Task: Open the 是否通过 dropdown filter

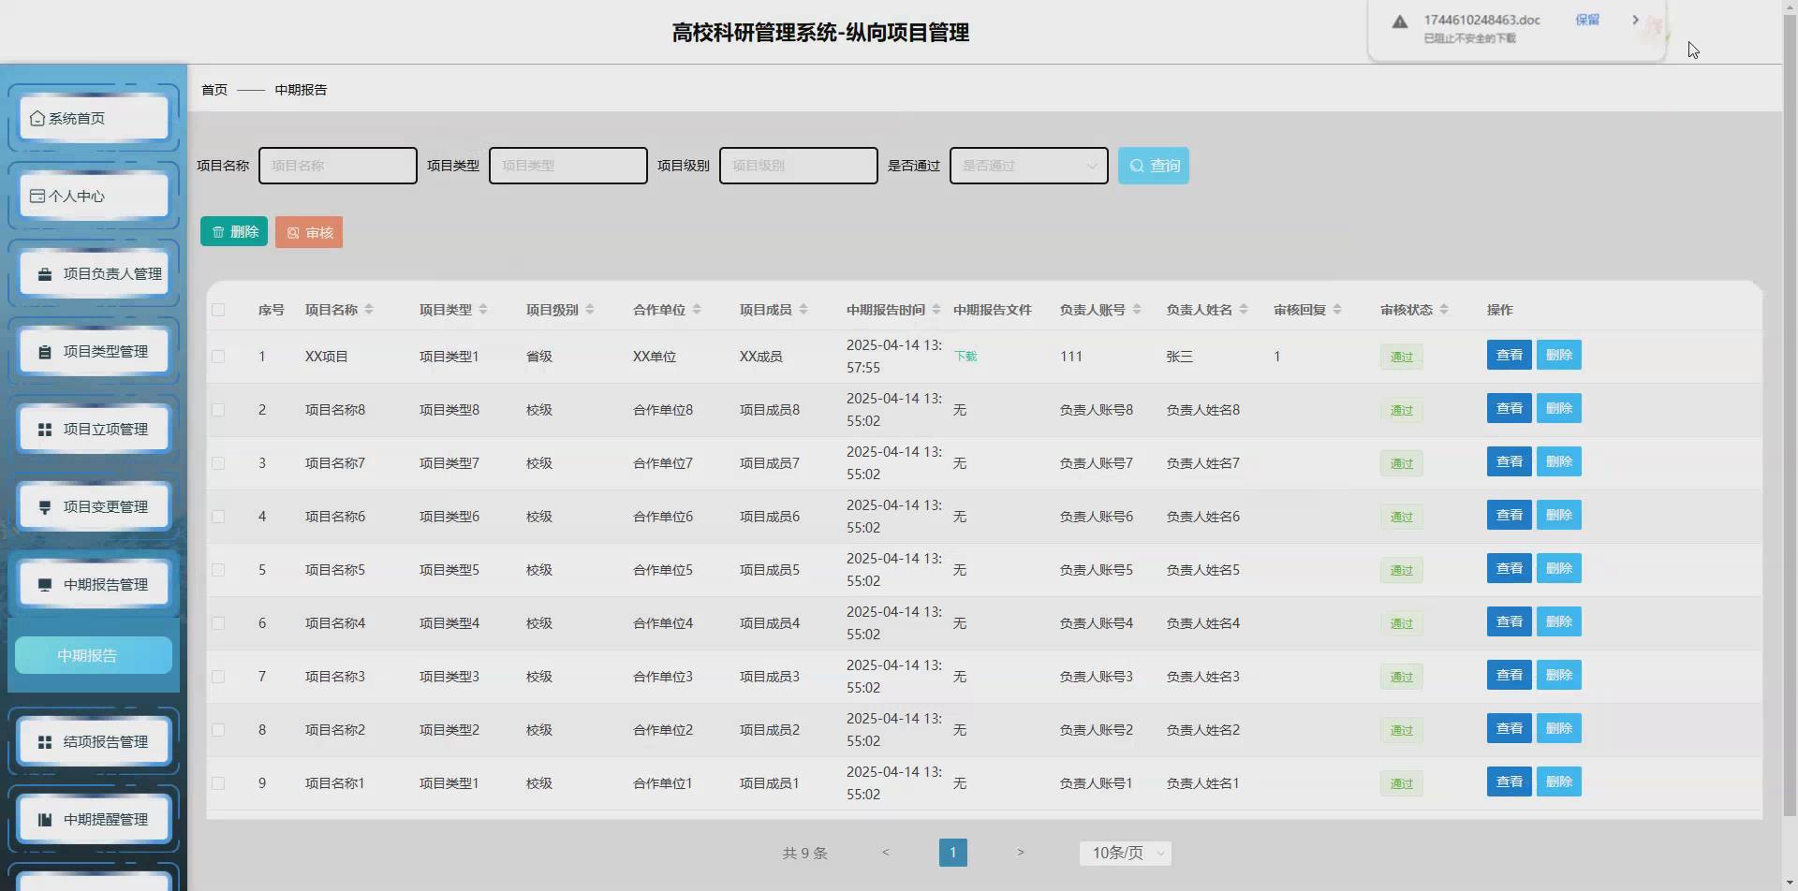Action: pyautogui.click(x=1028, y=166)
